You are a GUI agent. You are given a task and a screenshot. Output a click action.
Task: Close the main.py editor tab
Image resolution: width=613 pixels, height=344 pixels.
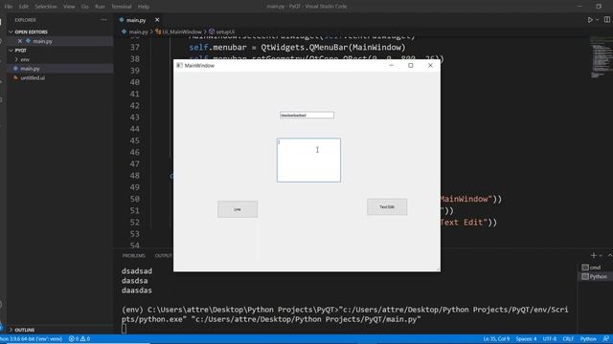157,20
